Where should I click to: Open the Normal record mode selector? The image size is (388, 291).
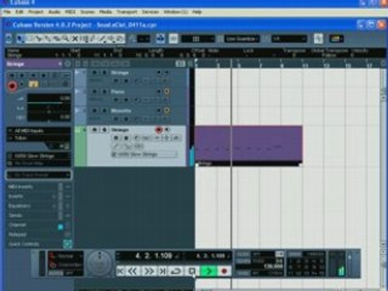pos(65,256)
